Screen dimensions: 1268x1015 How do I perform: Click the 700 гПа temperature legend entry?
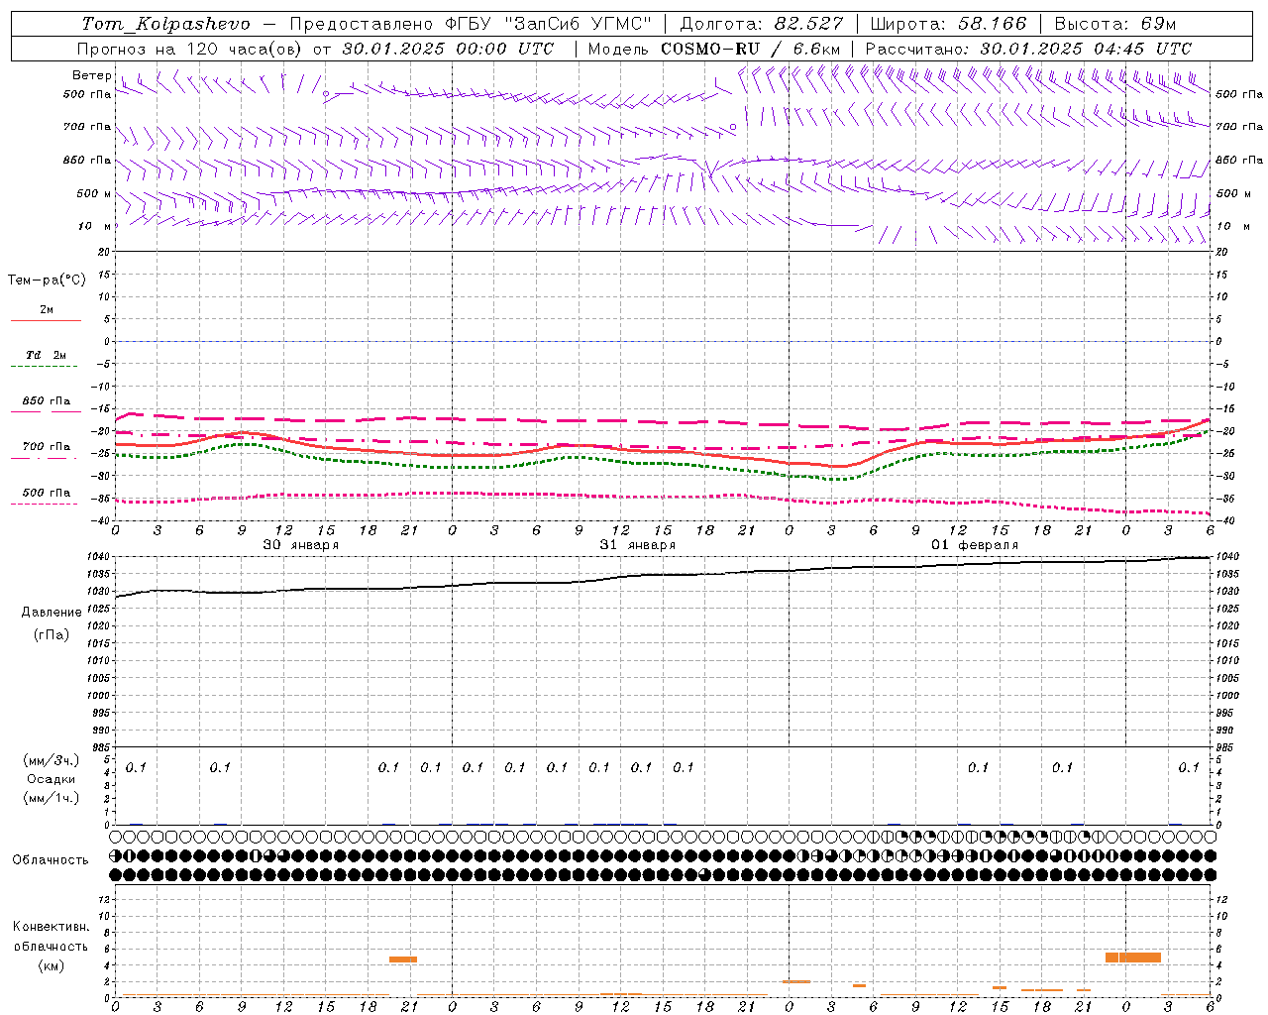click(x=47, y=447)
